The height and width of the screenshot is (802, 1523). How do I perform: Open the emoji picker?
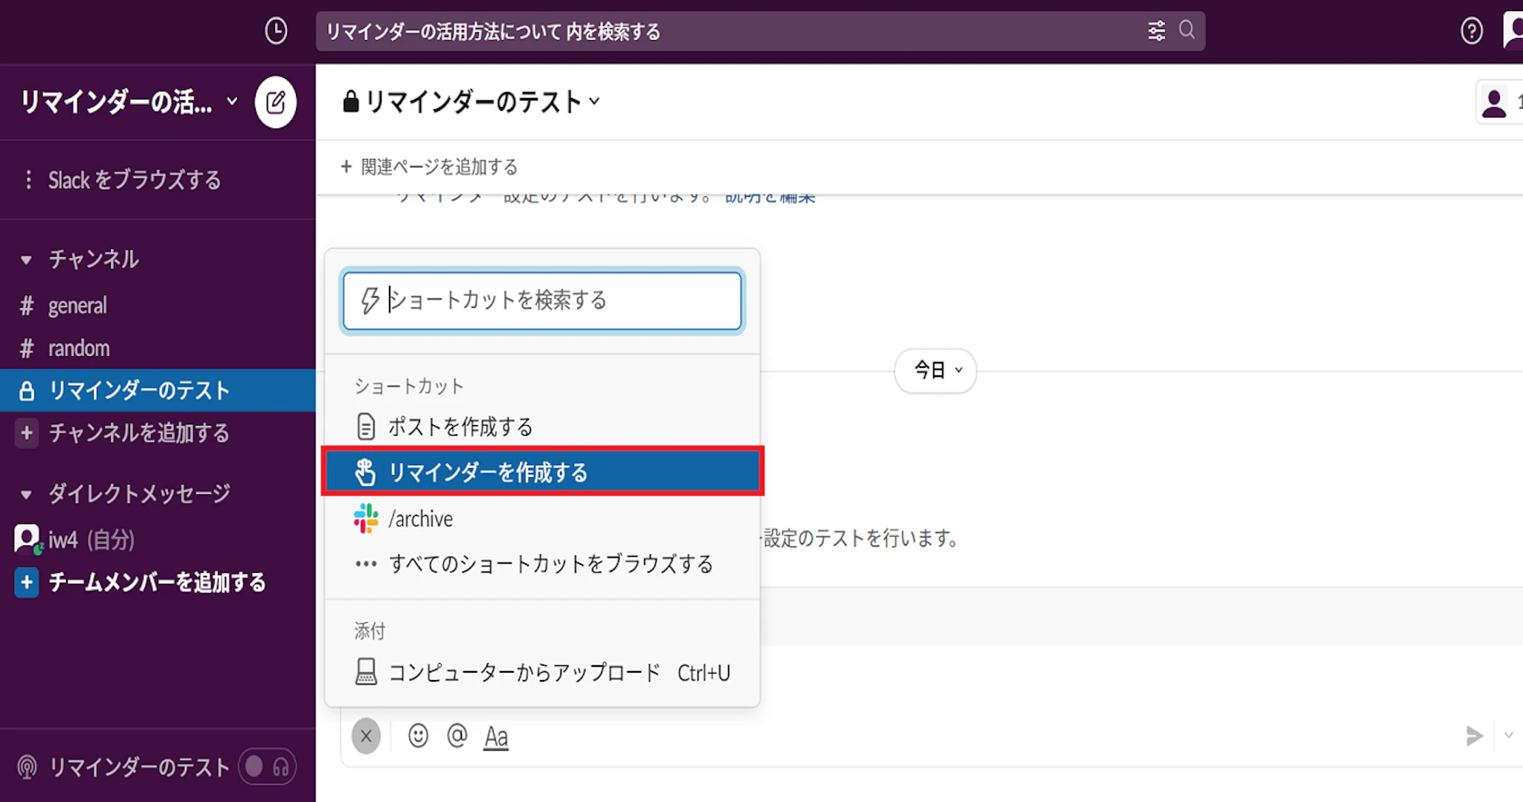418,736
